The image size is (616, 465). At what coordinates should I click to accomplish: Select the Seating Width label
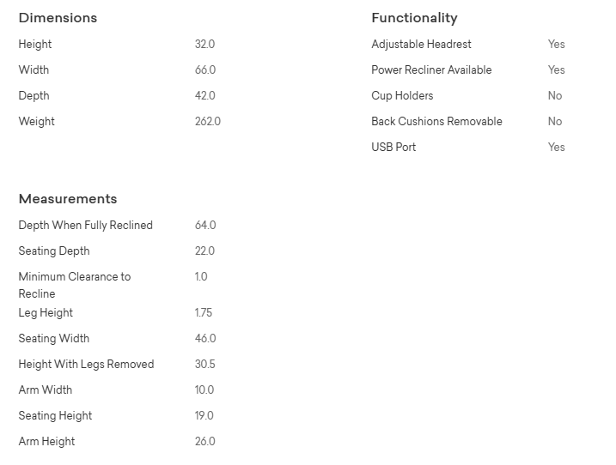point(54,339)
